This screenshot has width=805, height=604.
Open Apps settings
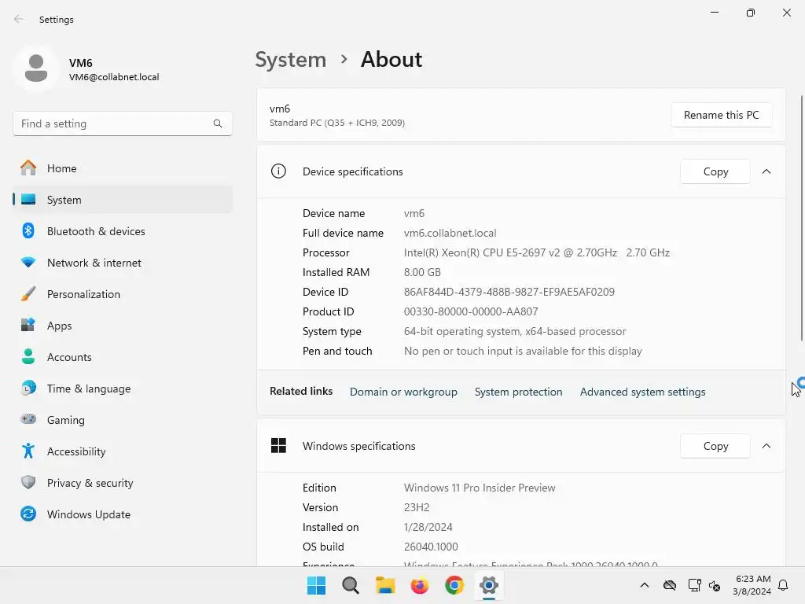coord(123,326)
